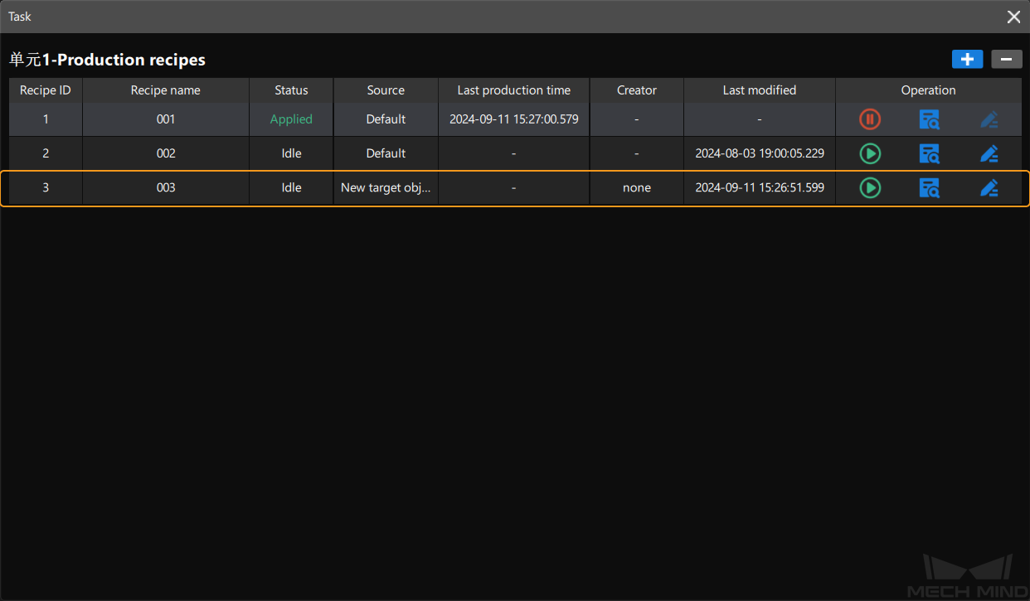
Task: Stop the applied recipe 001
Action: (869, 119)
